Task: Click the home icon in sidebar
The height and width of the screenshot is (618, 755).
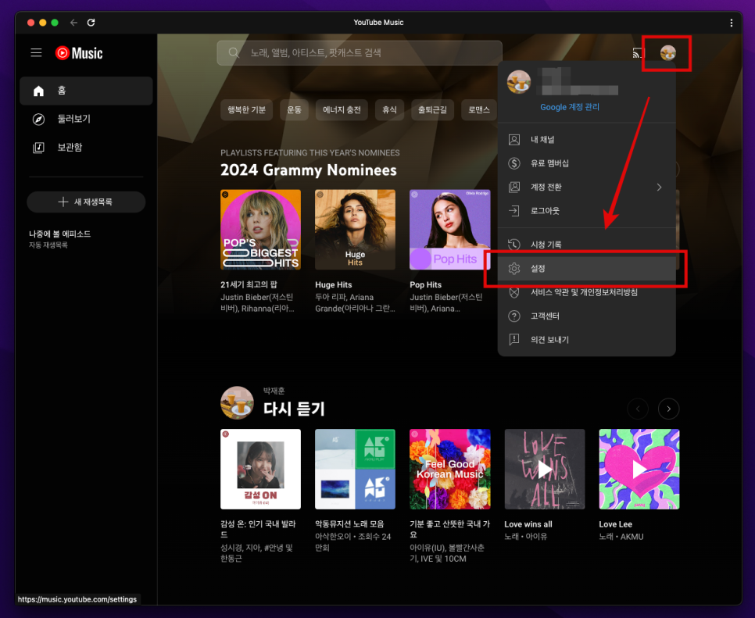Action: tap(38, 91)
